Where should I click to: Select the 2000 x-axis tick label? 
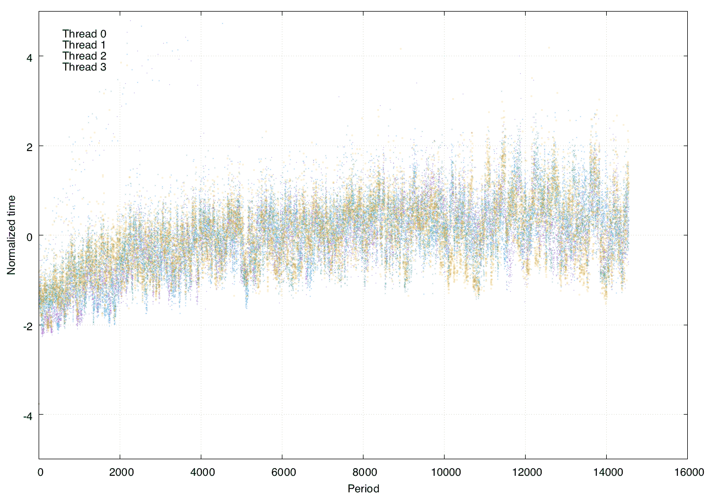coord(120,472)
